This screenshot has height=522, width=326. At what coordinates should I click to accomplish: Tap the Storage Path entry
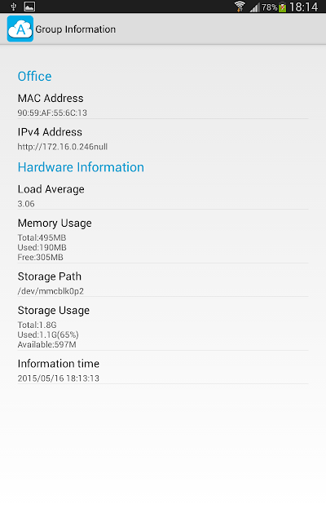pyautogui.click(x=163, y=283)
